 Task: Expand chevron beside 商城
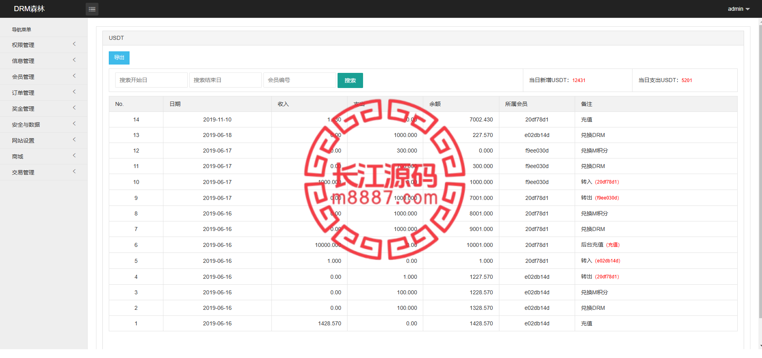74,156
